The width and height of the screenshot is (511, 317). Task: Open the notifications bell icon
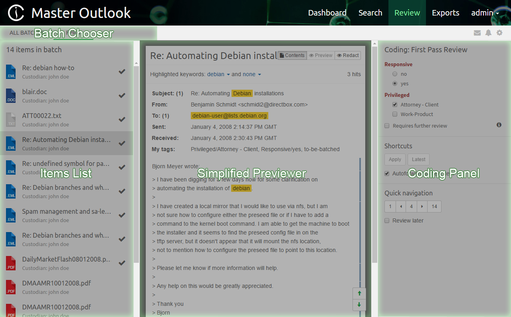[488, 33]
